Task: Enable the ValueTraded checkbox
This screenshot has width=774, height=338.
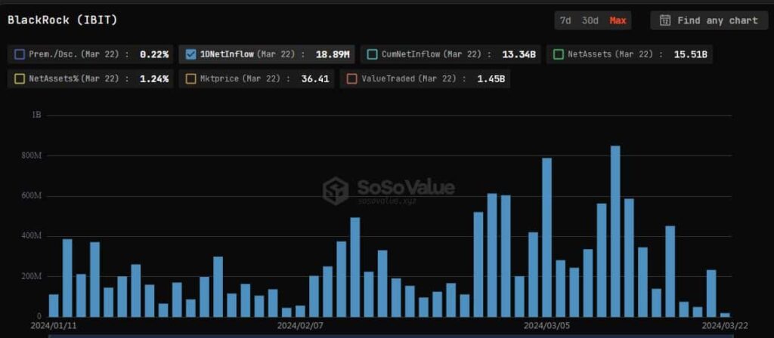Action: tap(351, 78)
